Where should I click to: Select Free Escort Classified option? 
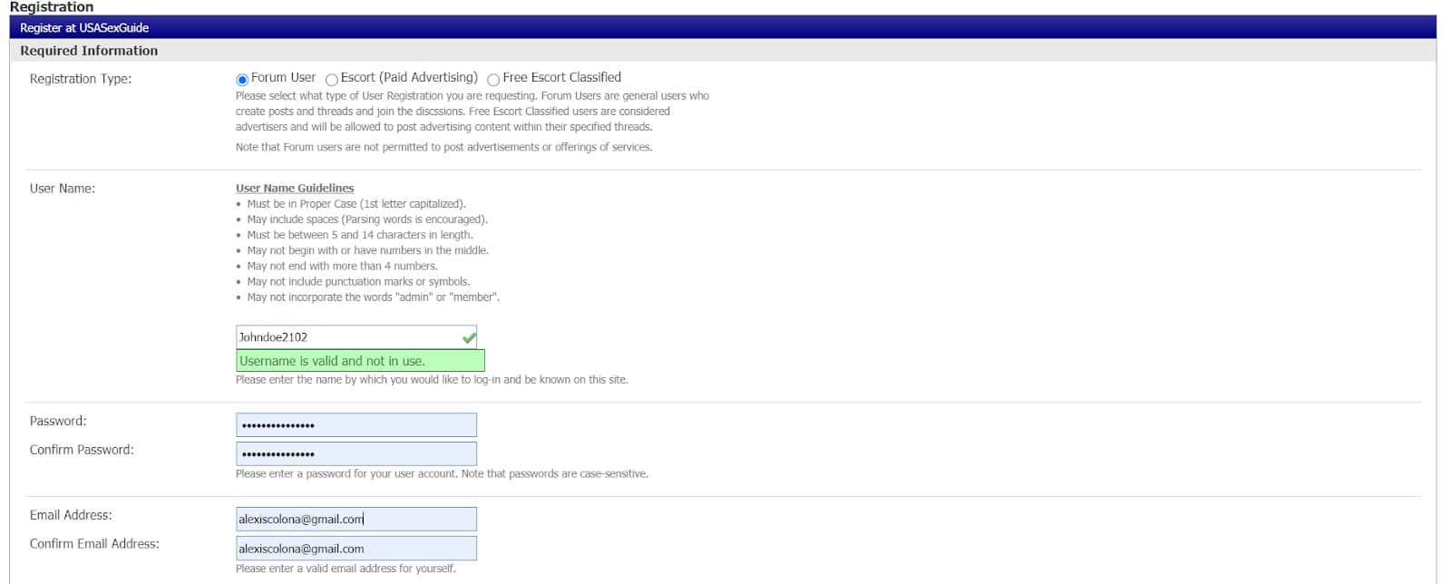coord(493,80)
